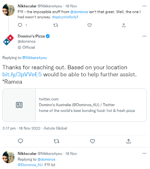Open the @Dominos_AU mention in last tweet
The image size is (150, 169).
click(30, 165)
